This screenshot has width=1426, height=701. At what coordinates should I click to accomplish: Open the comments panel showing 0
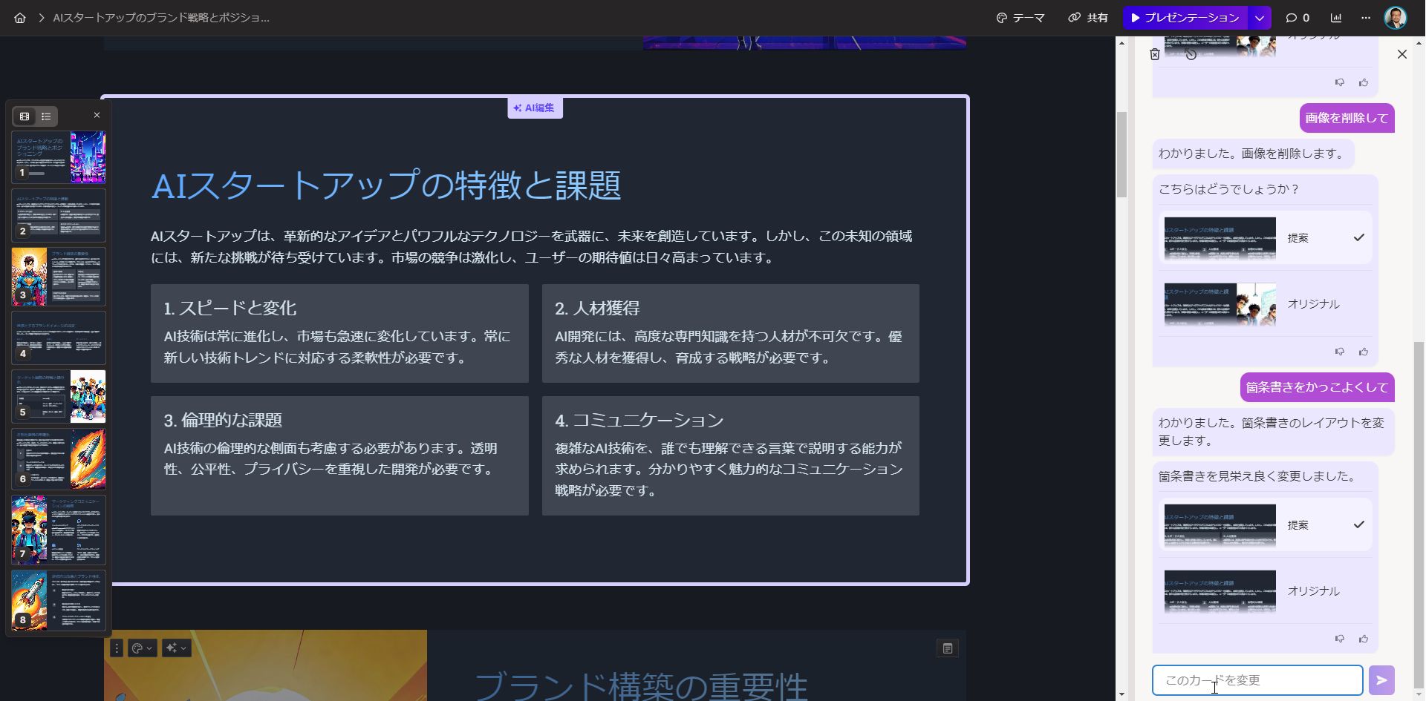(1295, 17)
